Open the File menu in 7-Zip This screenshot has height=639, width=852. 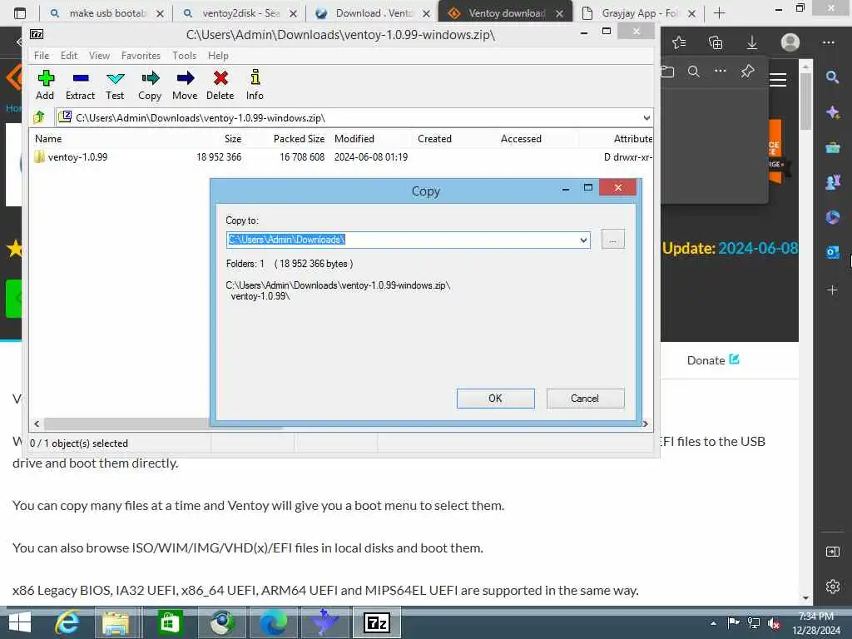click(42, 56)
